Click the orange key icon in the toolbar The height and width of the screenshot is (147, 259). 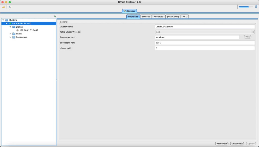pos(4,7)
